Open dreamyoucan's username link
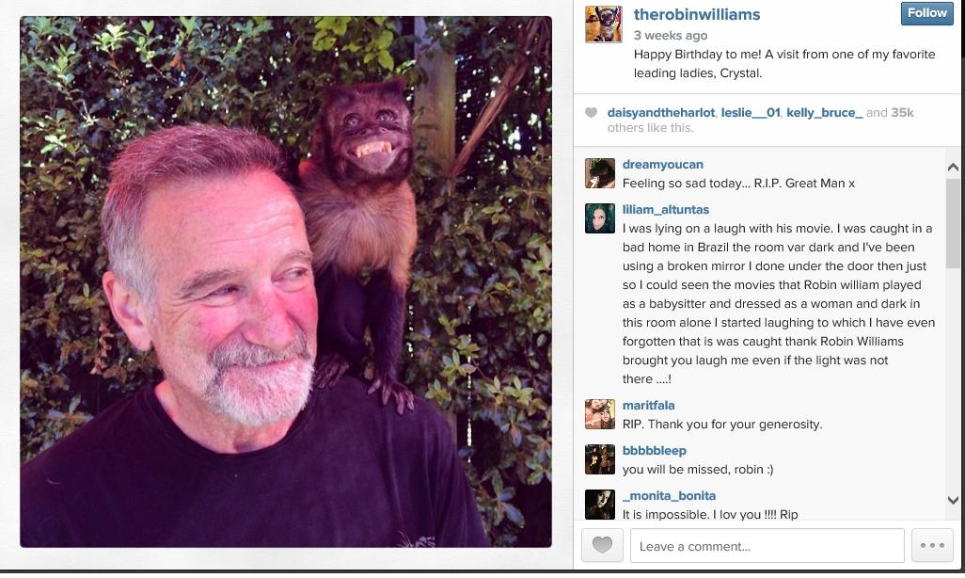Viewport: 965px width, 578px height. (x=663, y=165)
